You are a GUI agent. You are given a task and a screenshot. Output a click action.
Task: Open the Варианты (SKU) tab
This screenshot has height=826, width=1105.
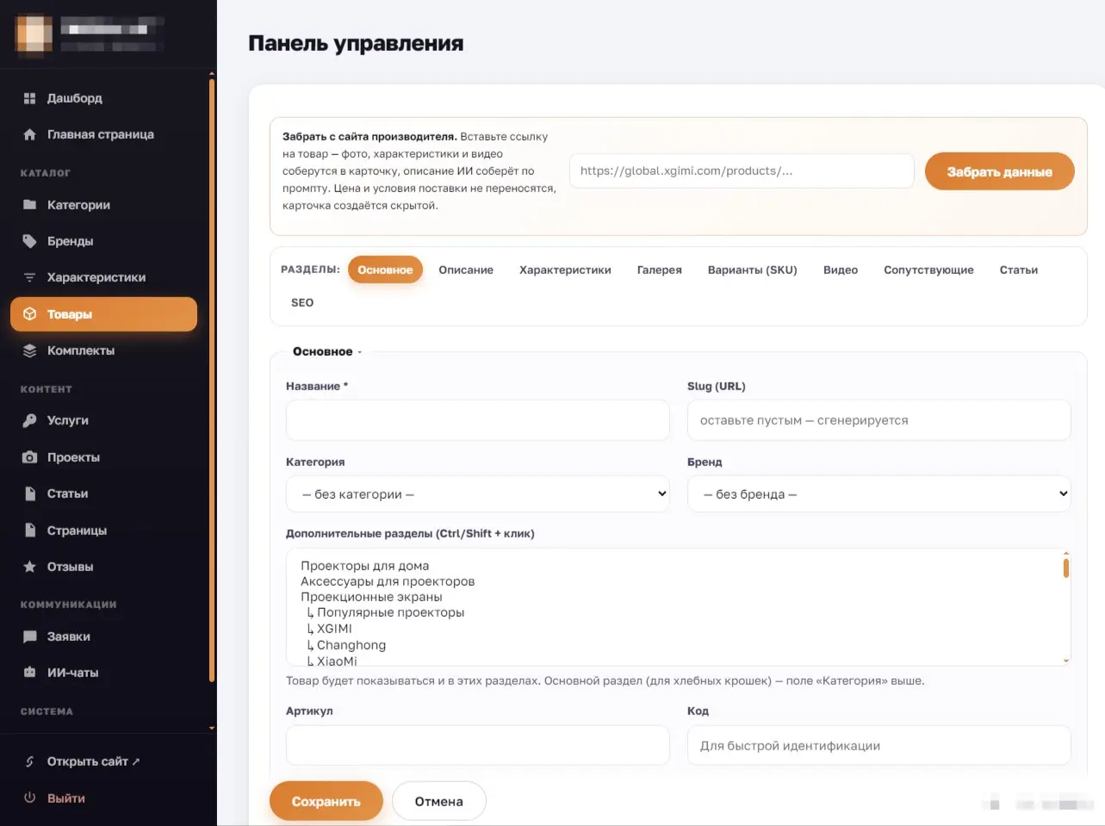pos(753,270)
